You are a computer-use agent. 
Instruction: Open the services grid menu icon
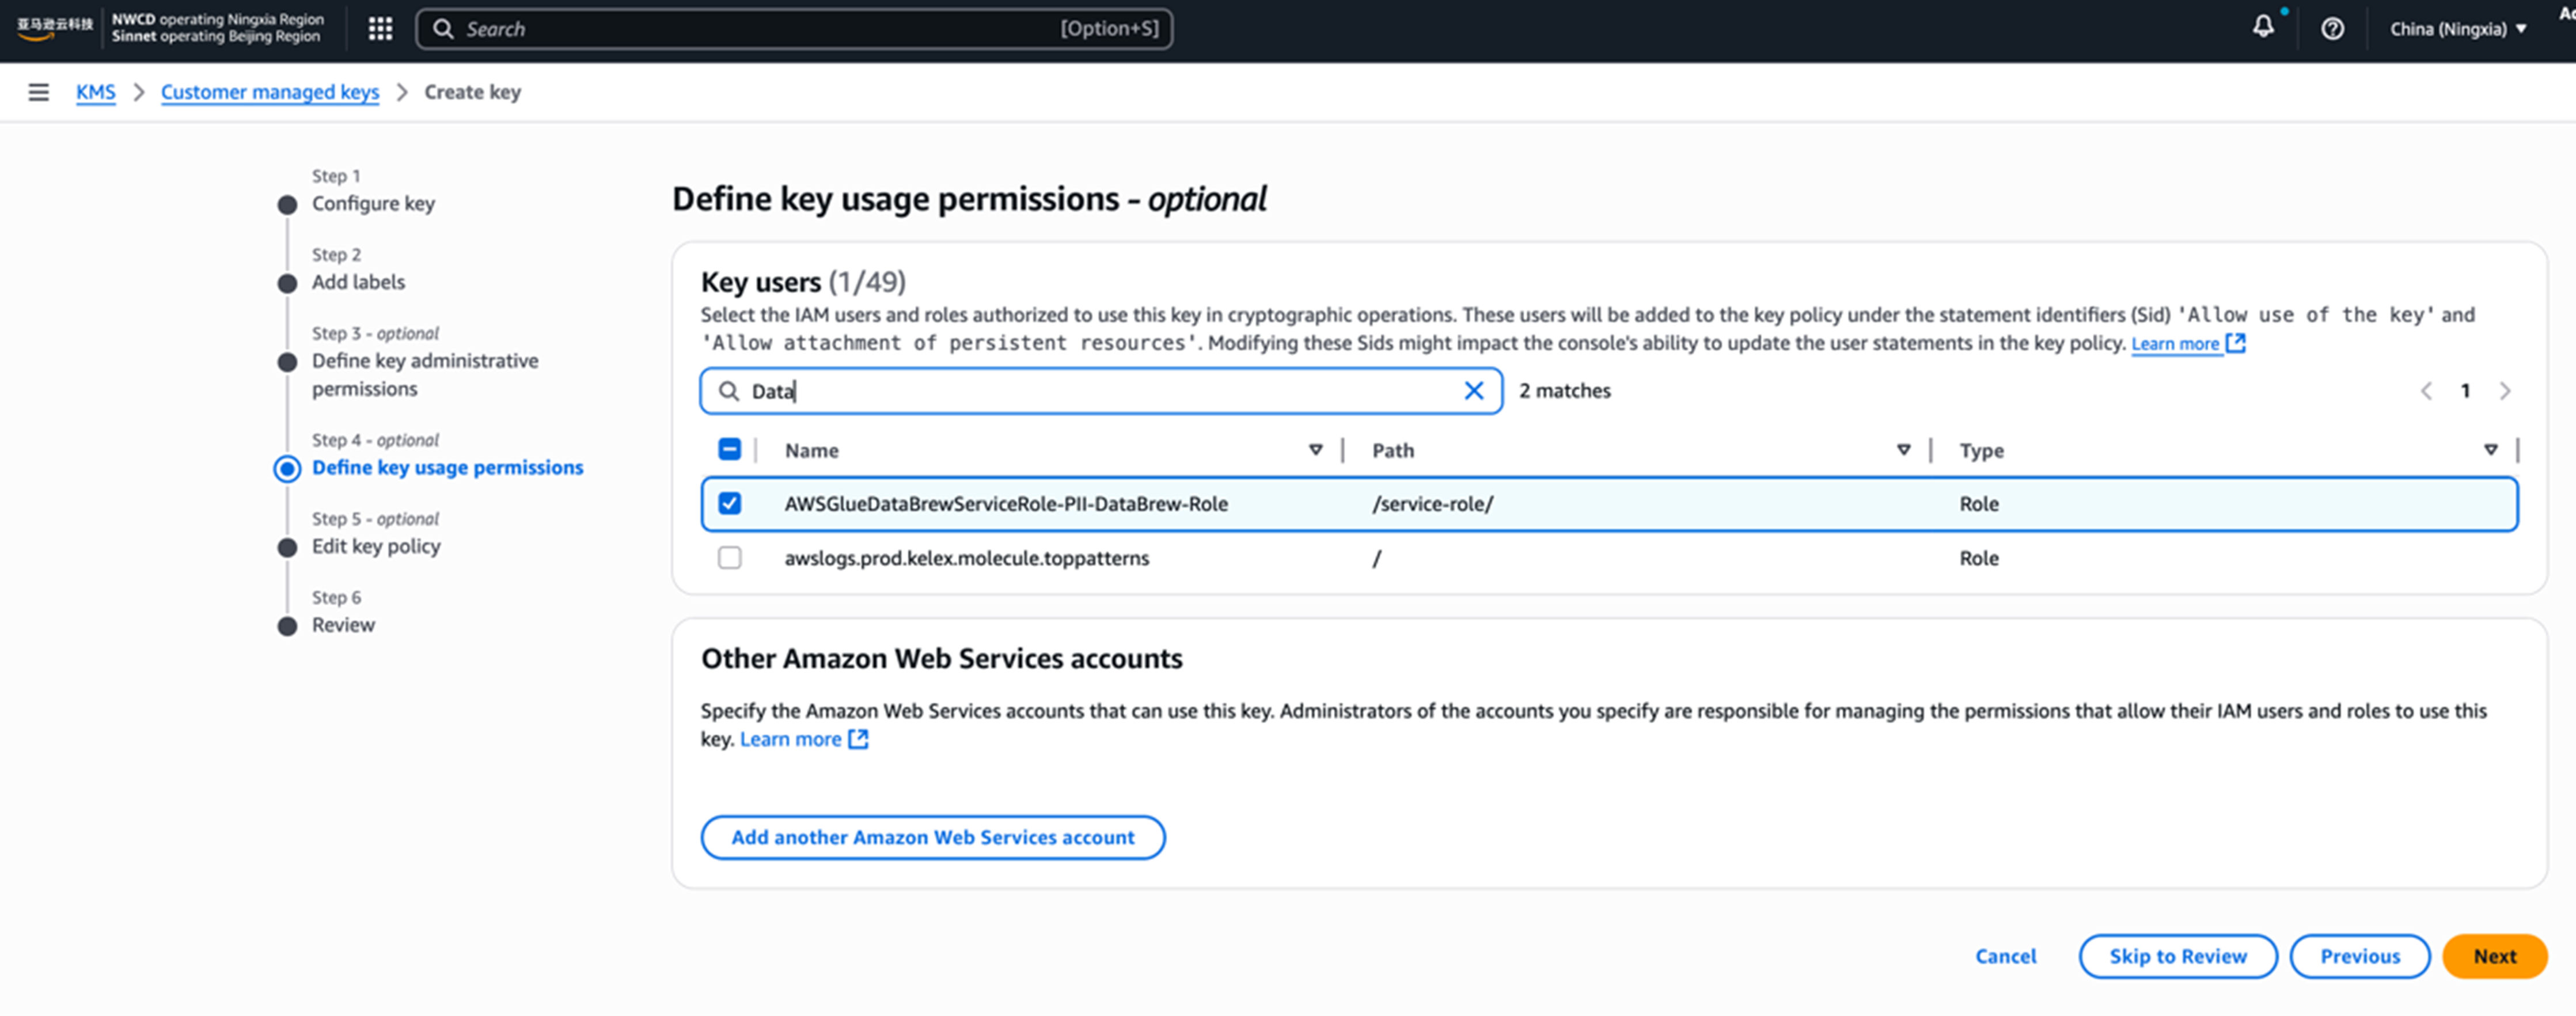pos(380,29)
